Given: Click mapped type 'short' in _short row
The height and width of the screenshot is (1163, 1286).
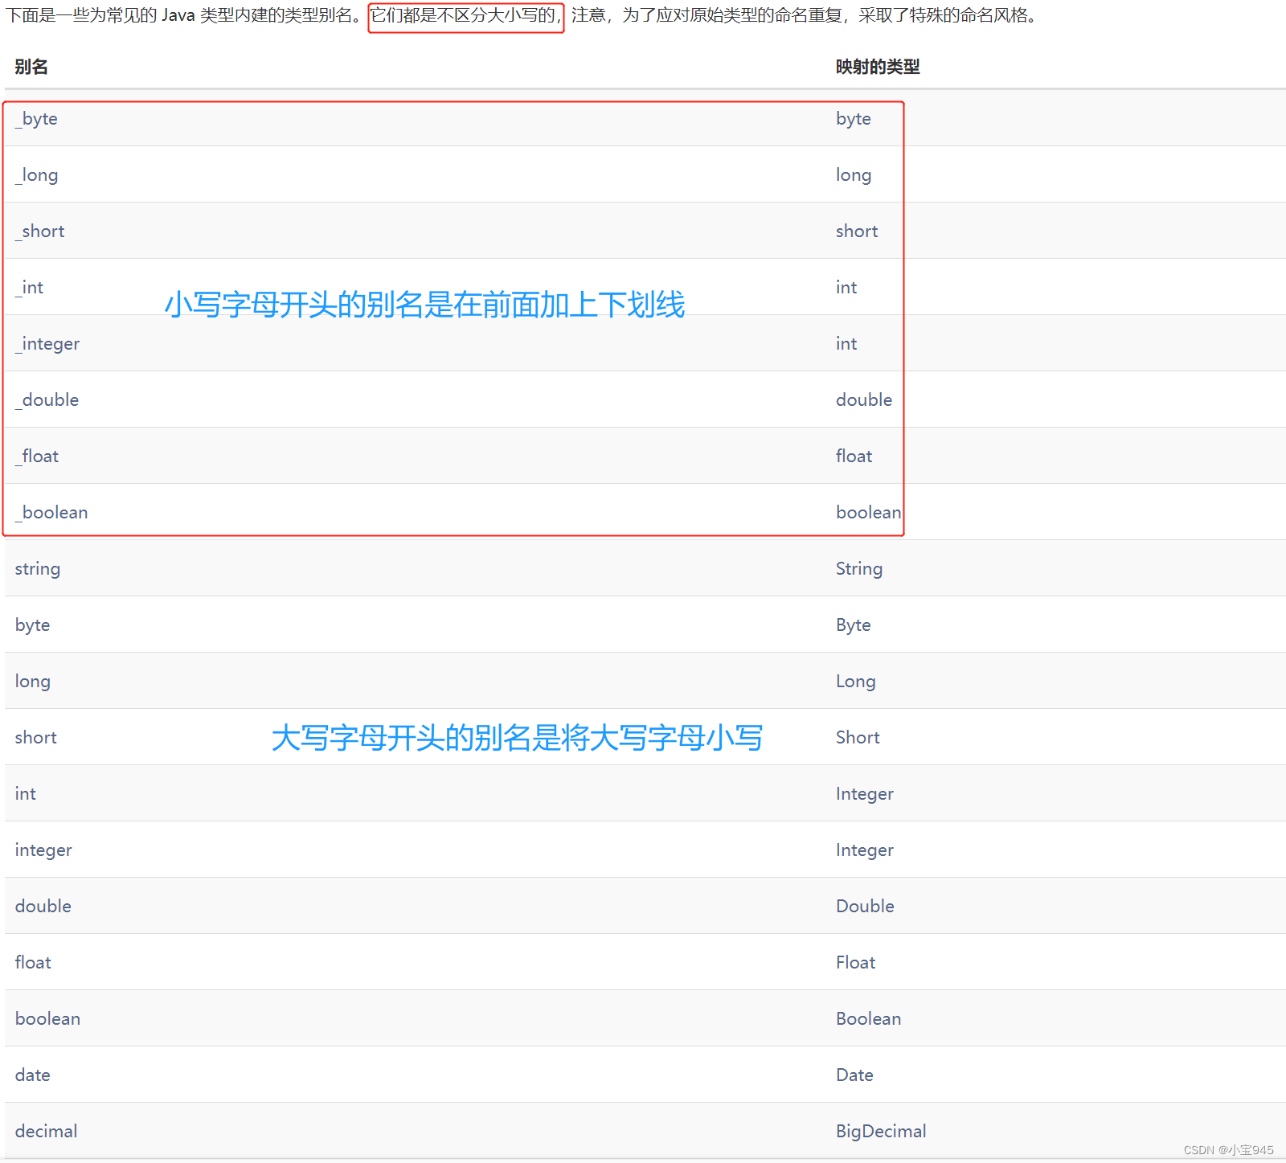Looking at the screenshot, I should (857, 231).
